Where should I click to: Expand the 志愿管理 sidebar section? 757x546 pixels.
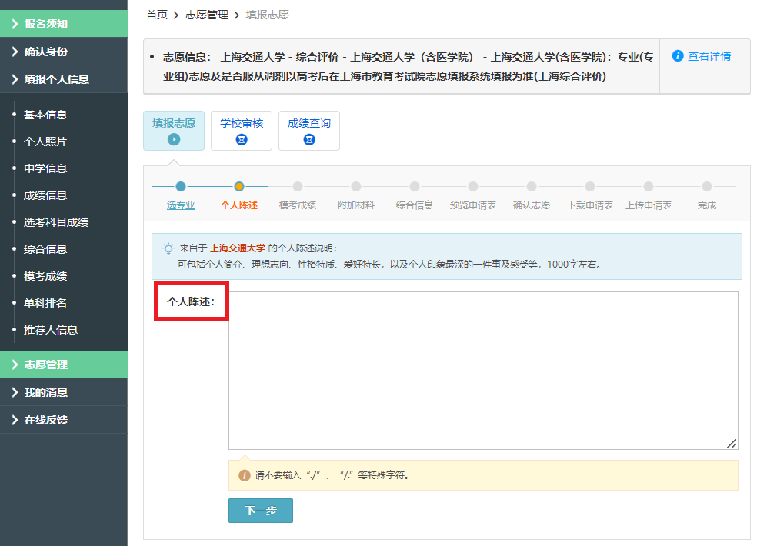coord(64,365)
